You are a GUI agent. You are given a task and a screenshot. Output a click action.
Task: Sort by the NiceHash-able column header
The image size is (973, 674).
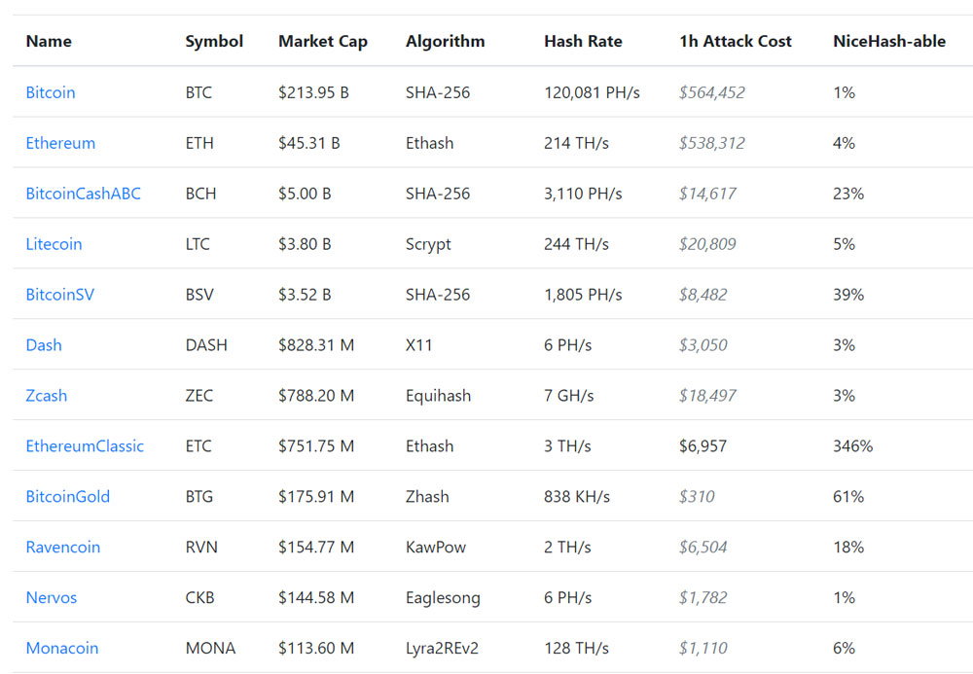click(x=889, y=42)
